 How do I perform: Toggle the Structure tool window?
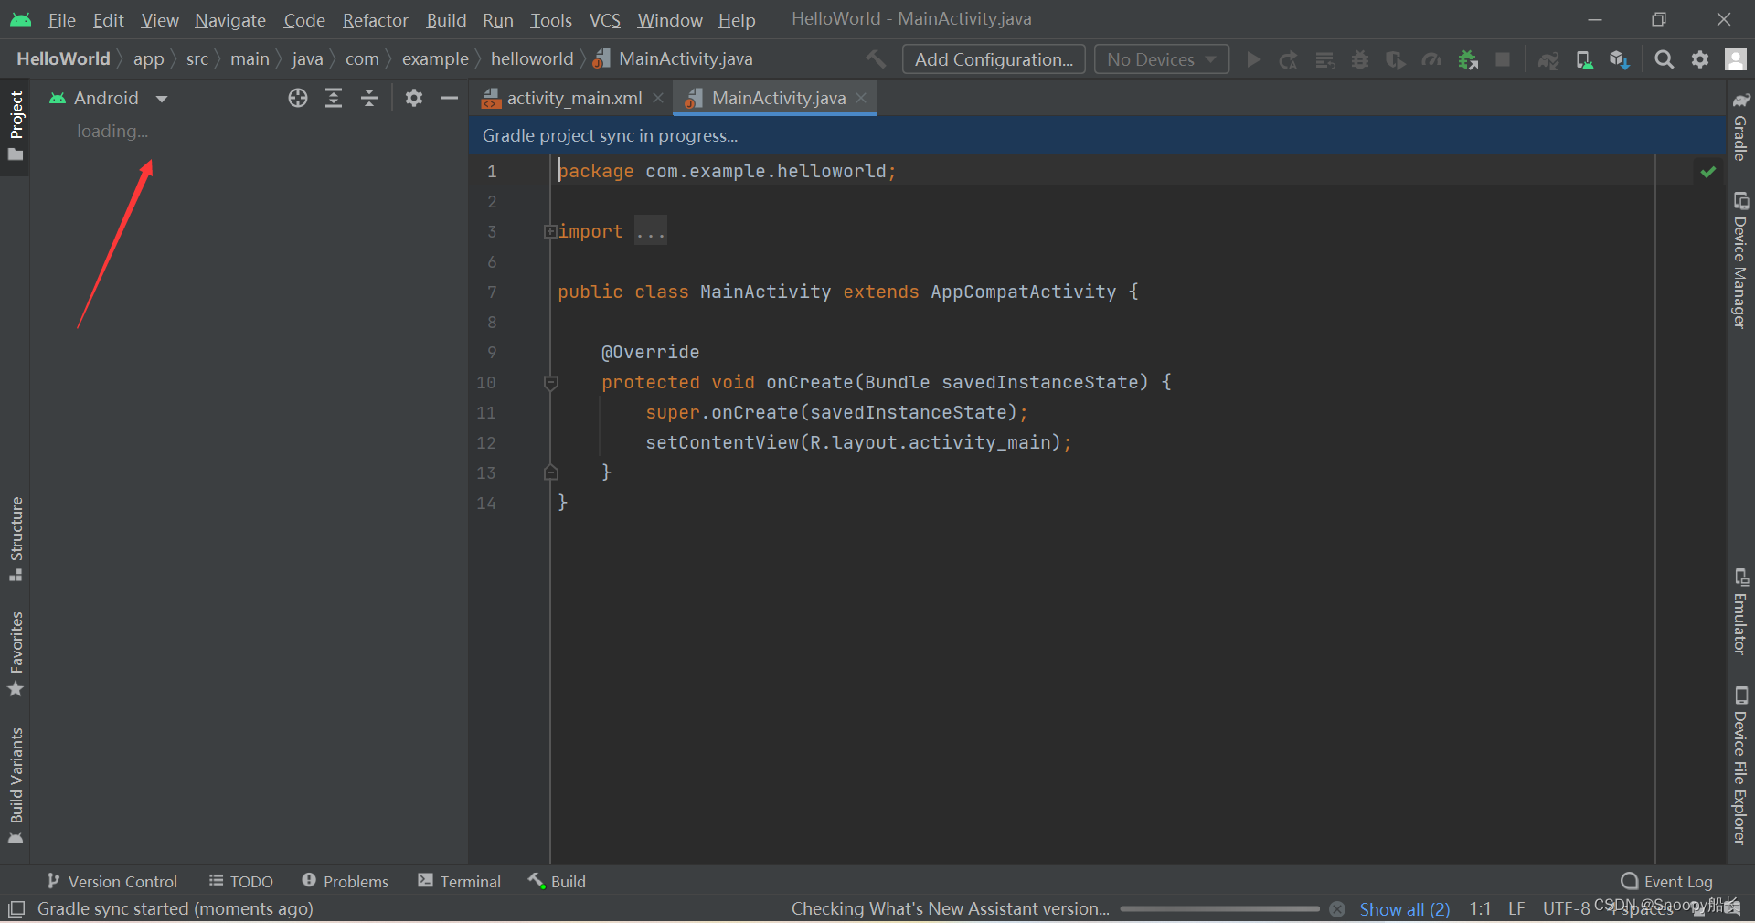pos(16,538)
